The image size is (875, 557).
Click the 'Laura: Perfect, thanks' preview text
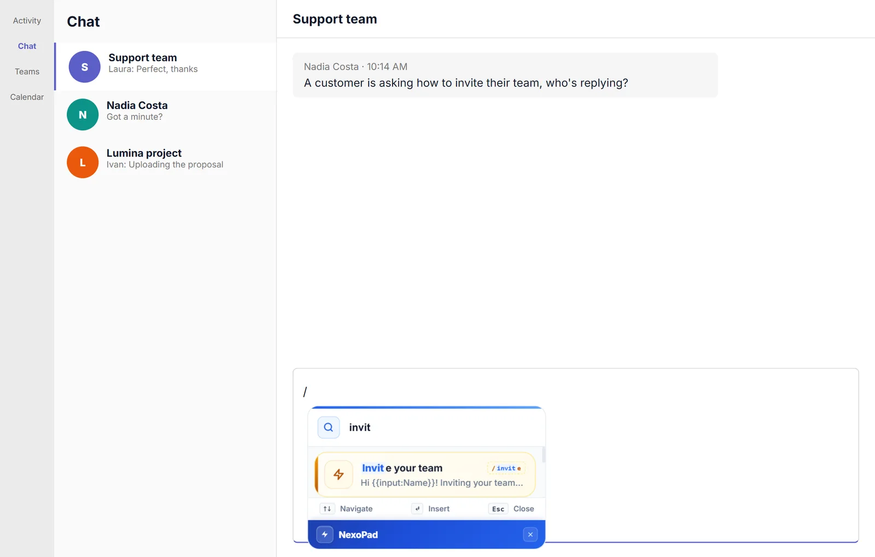pos(153,69)
